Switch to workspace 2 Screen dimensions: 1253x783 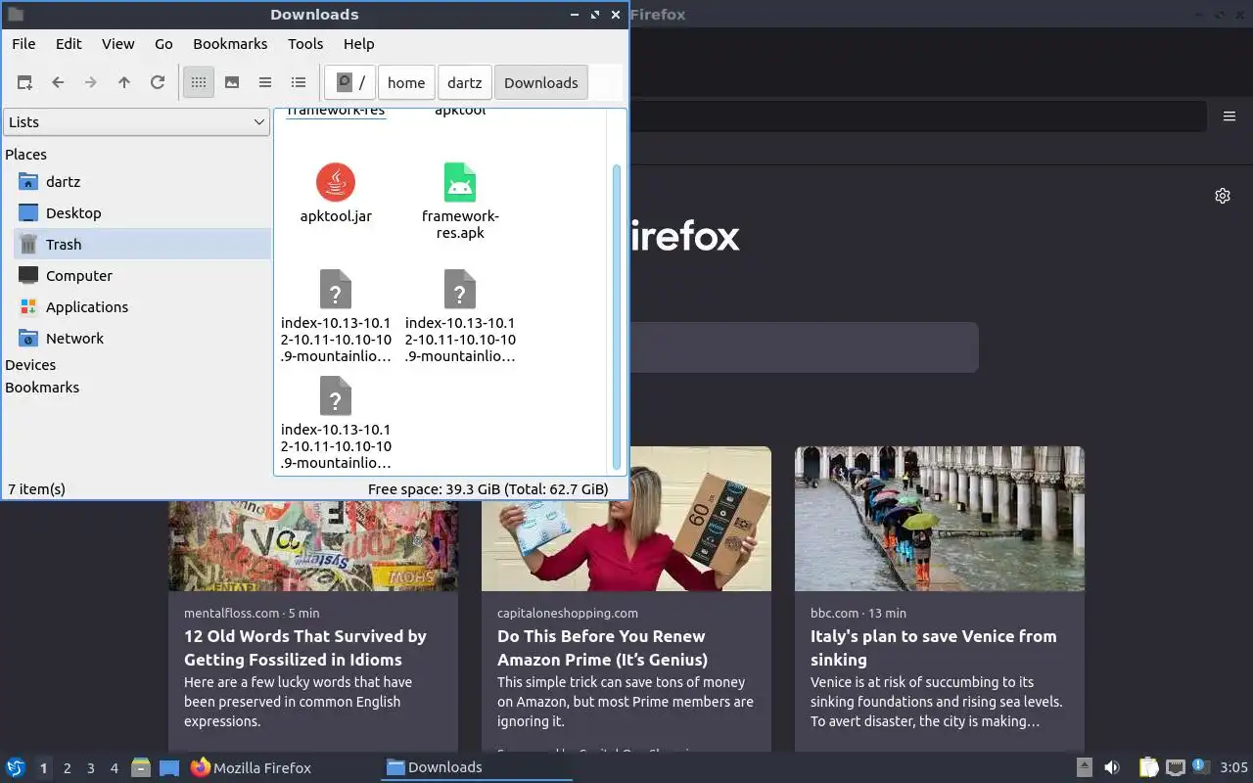67,768
